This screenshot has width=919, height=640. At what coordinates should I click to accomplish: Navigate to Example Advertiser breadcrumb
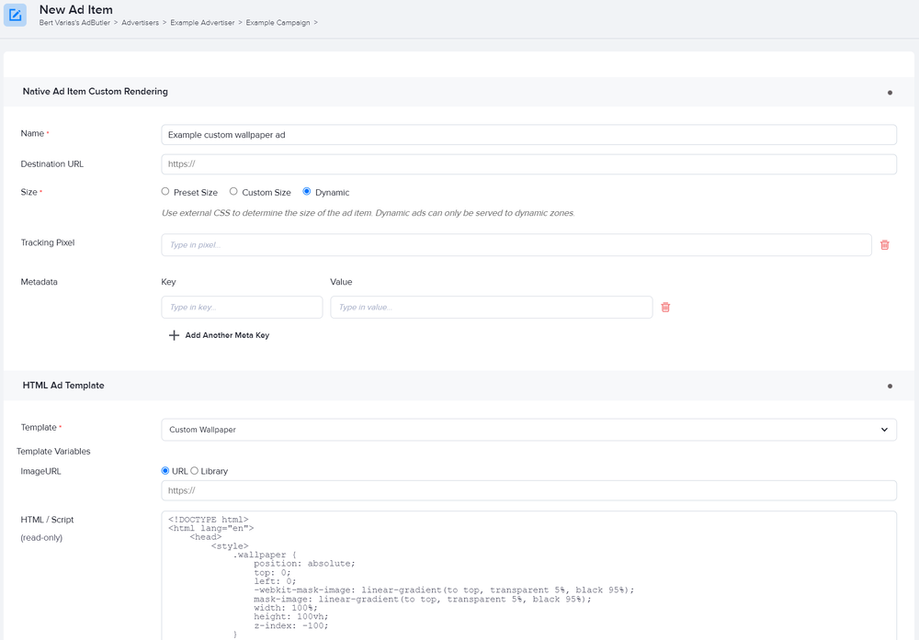pyautogui.click(x=202, y=23)
